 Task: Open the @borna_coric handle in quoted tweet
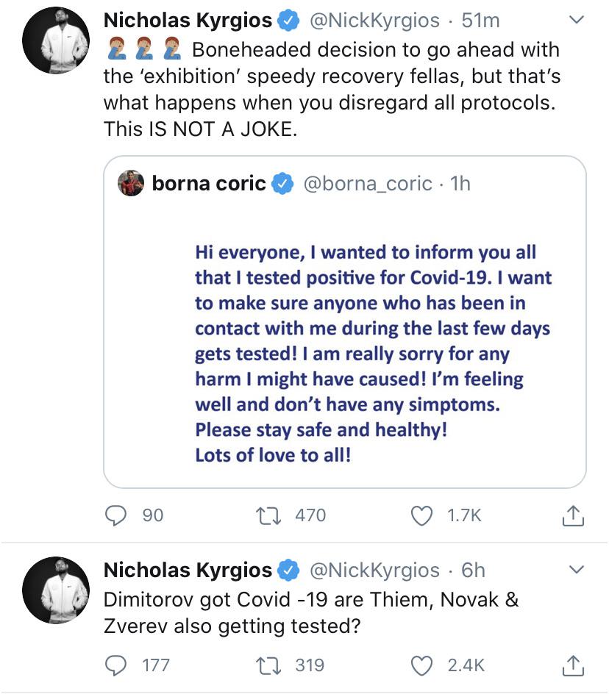point(367,183)
